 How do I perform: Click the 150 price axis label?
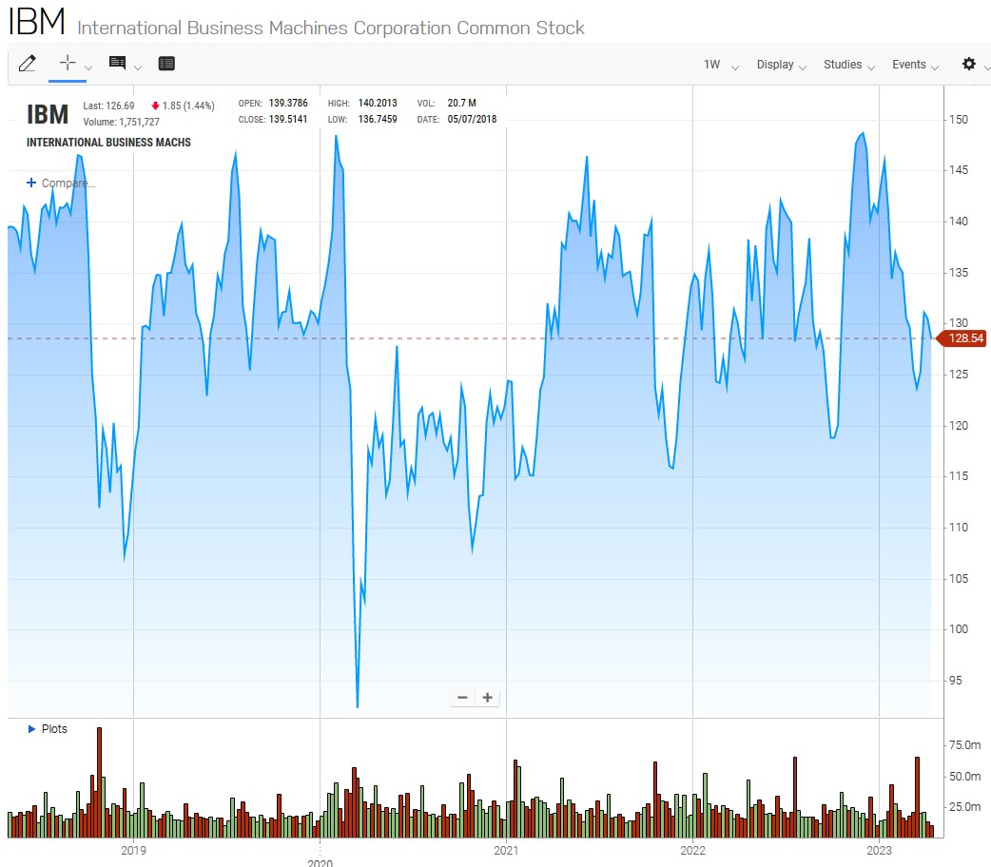[959, 120]
